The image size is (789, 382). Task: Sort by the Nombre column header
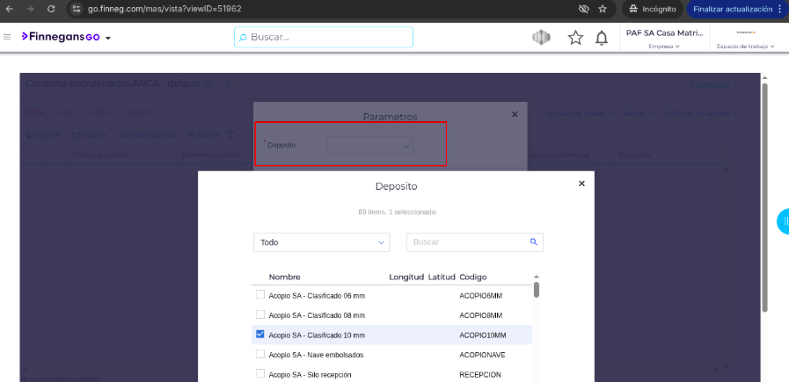tap(285, 277)
